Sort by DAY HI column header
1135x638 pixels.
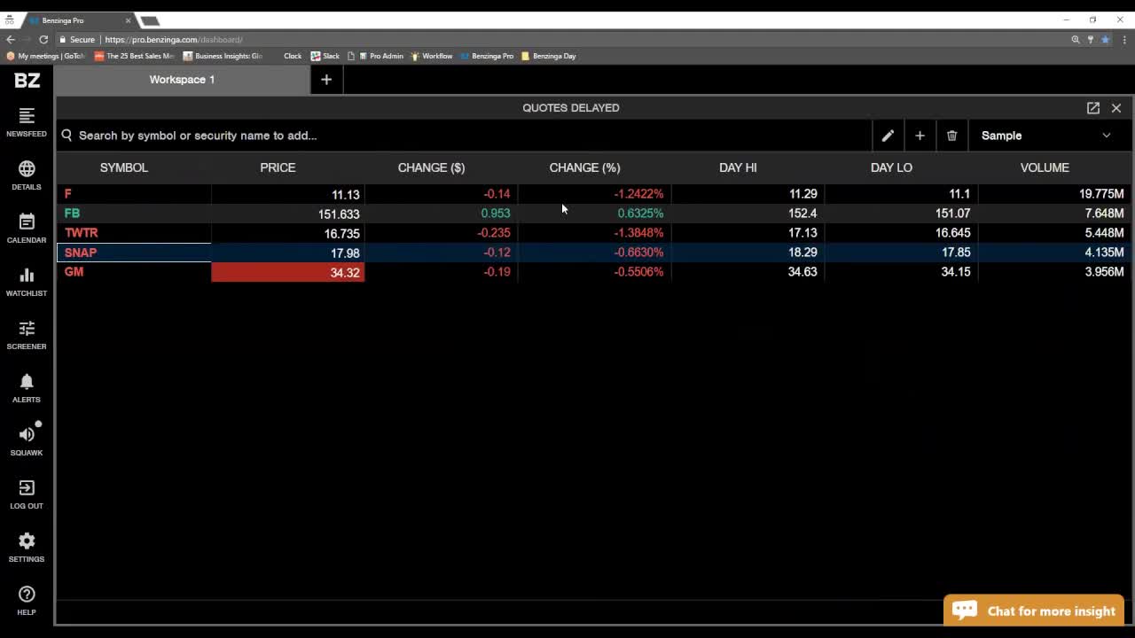[x=738, y=167]
